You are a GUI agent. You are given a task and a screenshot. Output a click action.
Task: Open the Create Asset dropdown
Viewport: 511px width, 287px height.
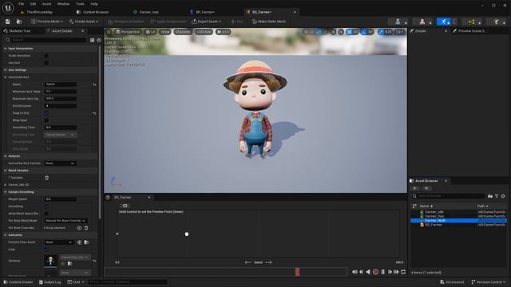[84, 22]
